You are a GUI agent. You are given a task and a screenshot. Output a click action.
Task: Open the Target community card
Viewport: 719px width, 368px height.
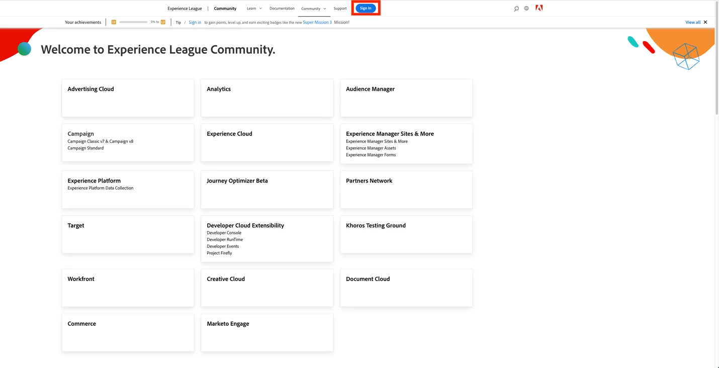pyautogui.click(x=128, y=234)
